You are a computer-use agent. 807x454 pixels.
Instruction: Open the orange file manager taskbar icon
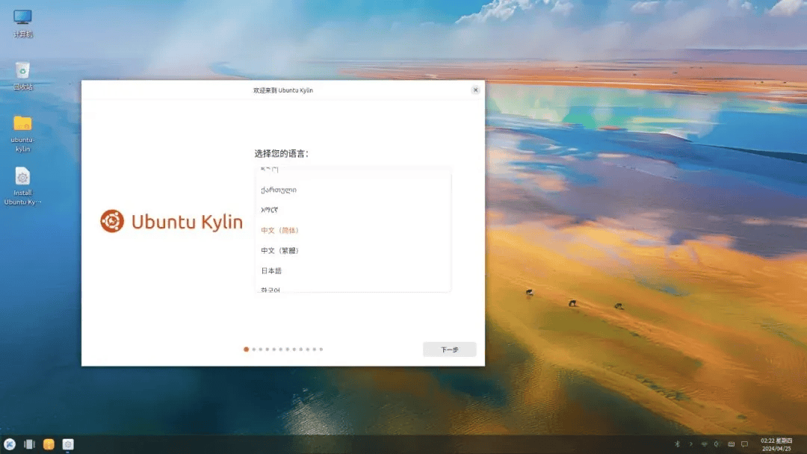(x=49, y=444)
